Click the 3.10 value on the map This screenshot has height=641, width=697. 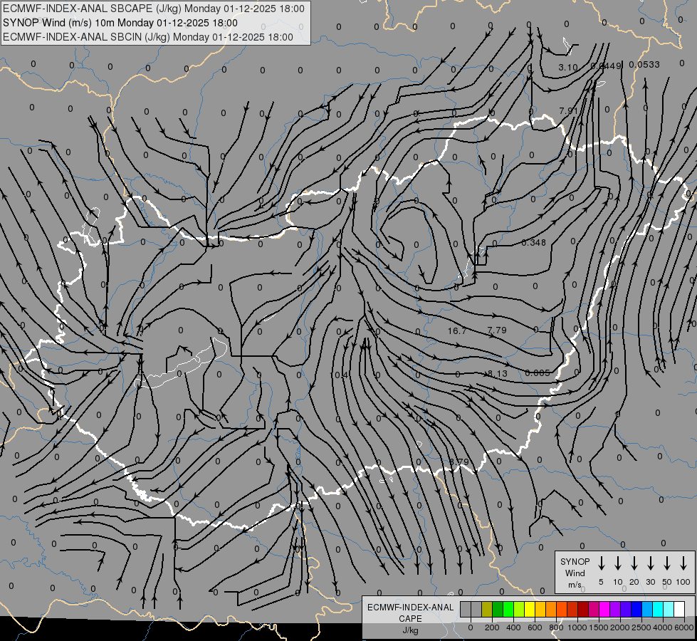click(x=568, y=67)
